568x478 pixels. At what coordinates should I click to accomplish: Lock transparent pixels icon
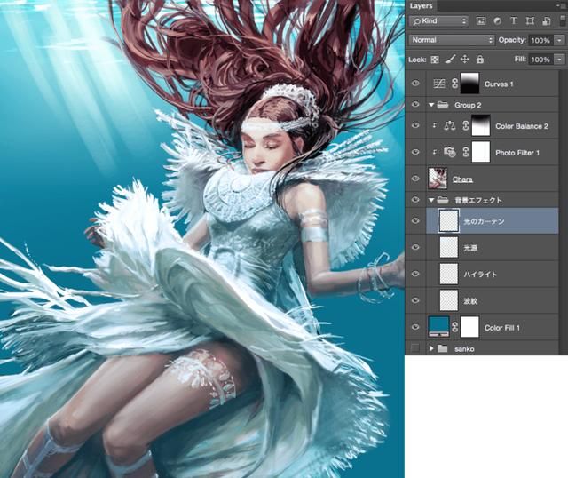point(435,60)
